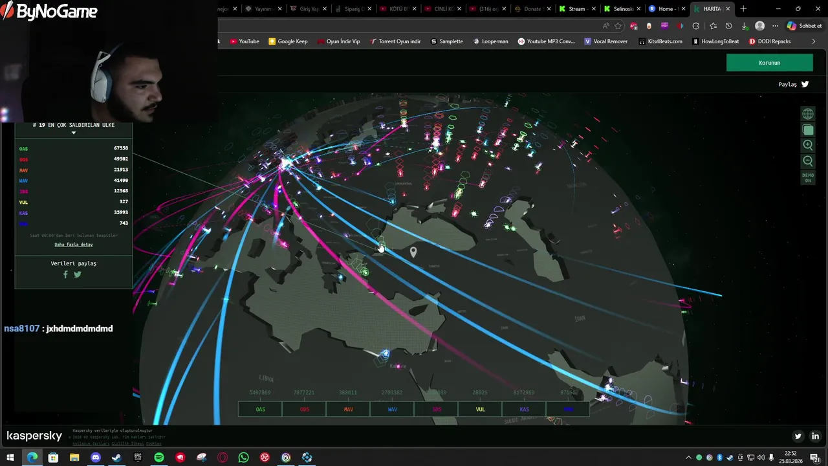The image size is (828, 466).
Task: Add this page to favorites star
Action: [x=618, y=26]
